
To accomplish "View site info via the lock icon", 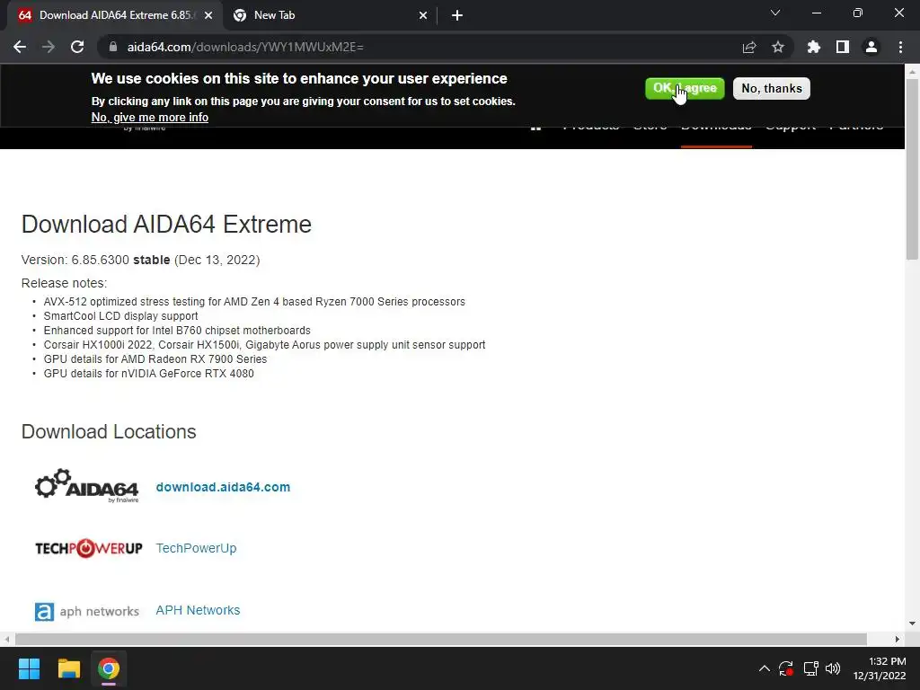I will point(113,47).
